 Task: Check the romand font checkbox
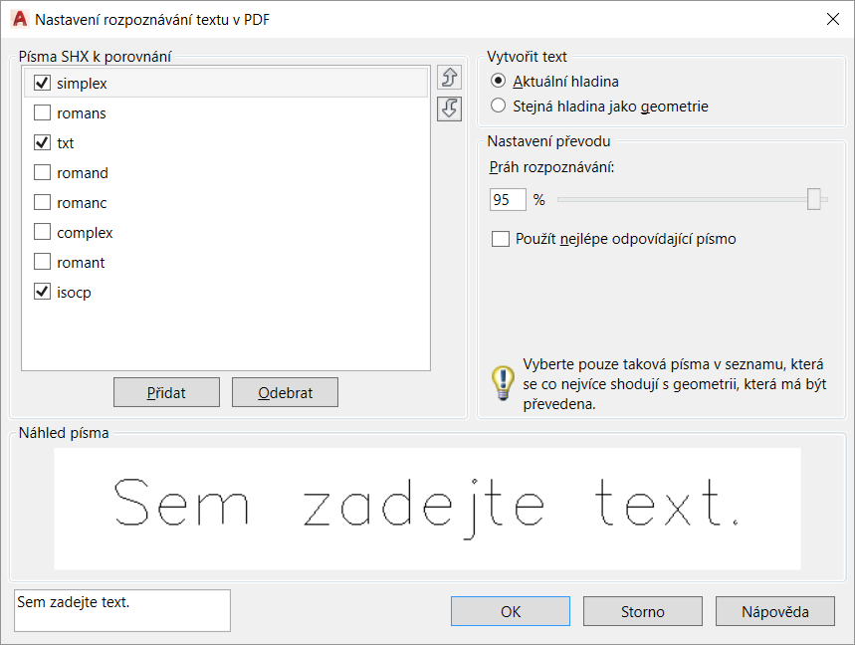(x=42, y=173)
